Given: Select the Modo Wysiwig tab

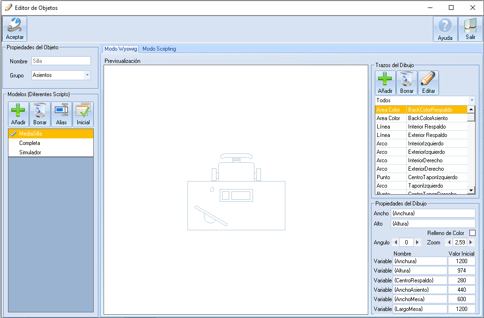Looking at the screenshot, I should point(120,49).
